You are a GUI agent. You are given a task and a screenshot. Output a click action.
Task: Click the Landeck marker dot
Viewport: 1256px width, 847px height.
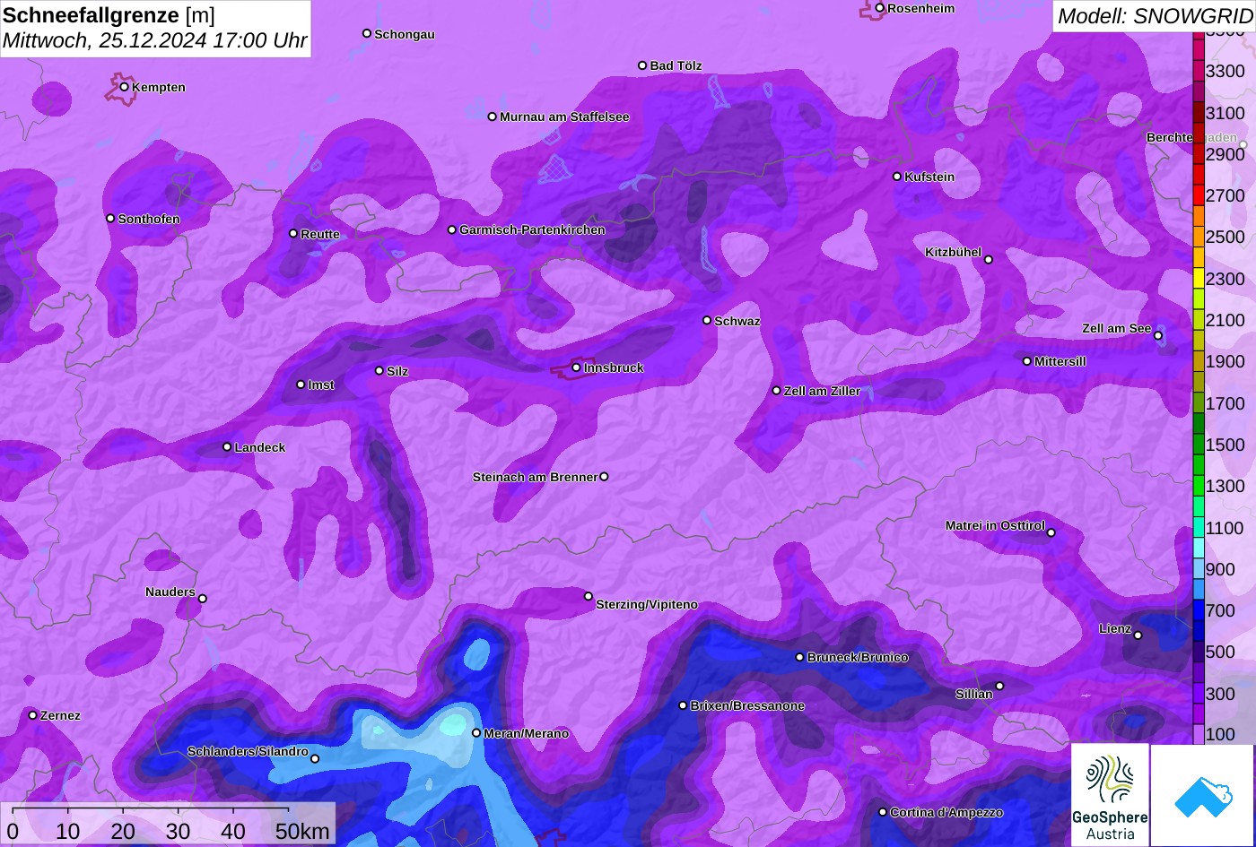pyautogui.click(x=227, y=447)
